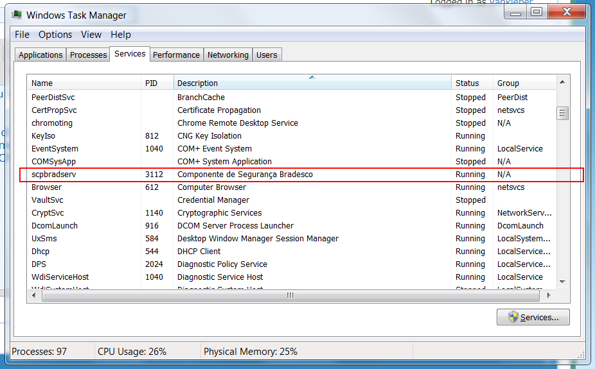Switch to the Performance tab

177,55
